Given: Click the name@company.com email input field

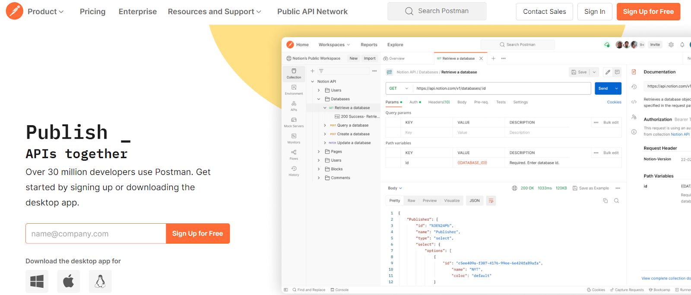Looking at the screenshot, I should click(96, 233).
